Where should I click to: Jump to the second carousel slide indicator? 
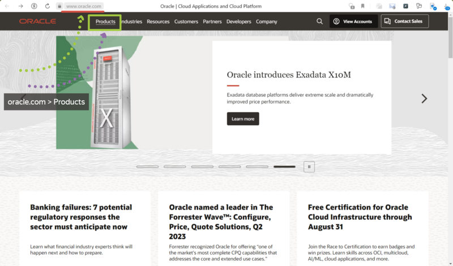(175, 166)
